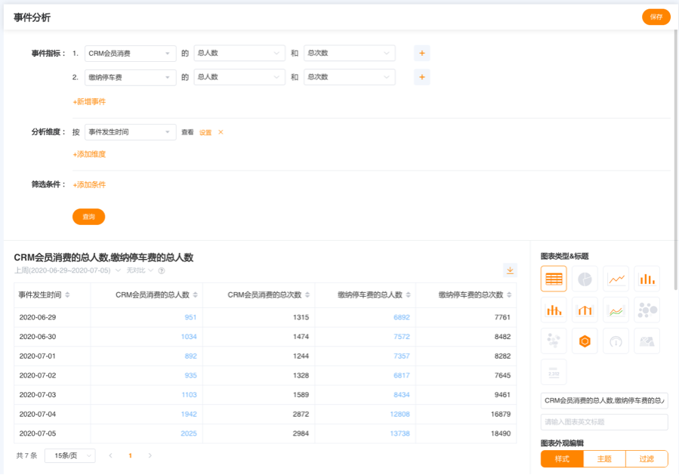679x475 pixels.
Task: Open the 过滤 tab
Action: pyautogui.click(x=647, y=458)
